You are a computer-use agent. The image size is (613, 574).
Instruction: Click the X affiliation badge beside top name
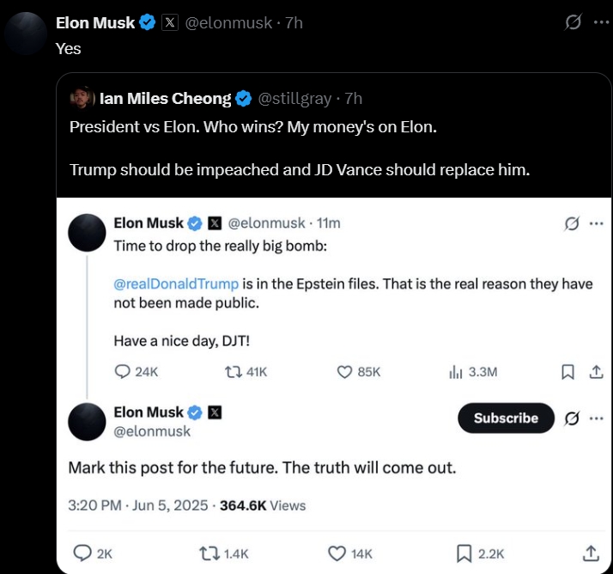pos(170,23)
